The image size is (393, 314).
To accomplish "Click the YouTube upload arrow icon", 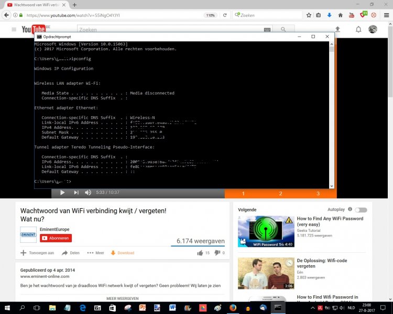I will click(337, 29).
